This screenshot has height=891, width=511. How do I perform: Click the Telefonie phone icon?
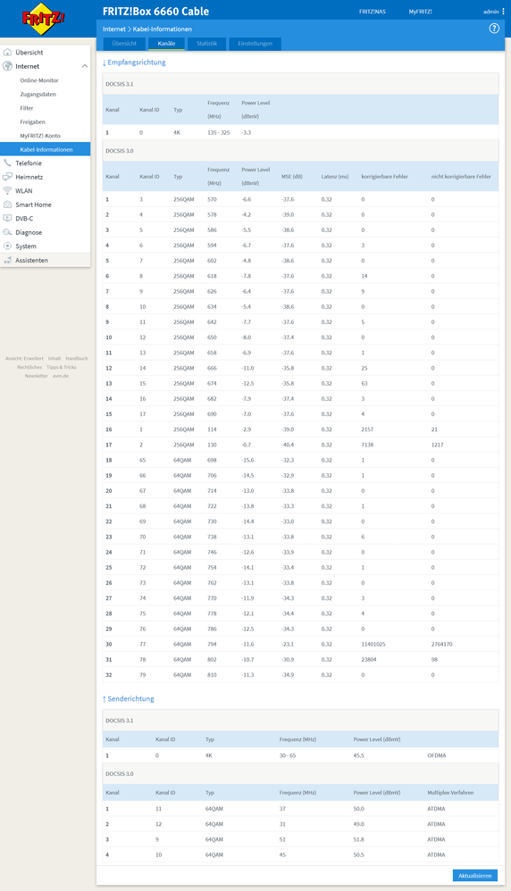7,163
